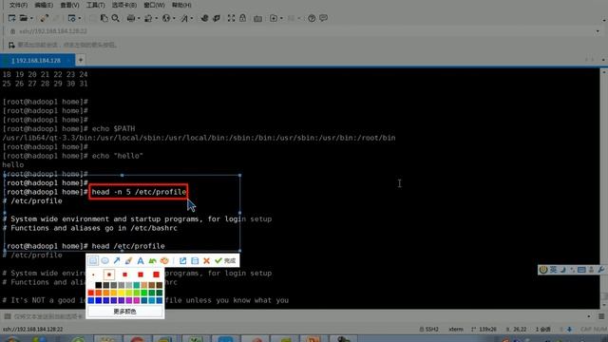The image size is (608, 342).
Task: Click the magnifier find icon
Action: 115,18
